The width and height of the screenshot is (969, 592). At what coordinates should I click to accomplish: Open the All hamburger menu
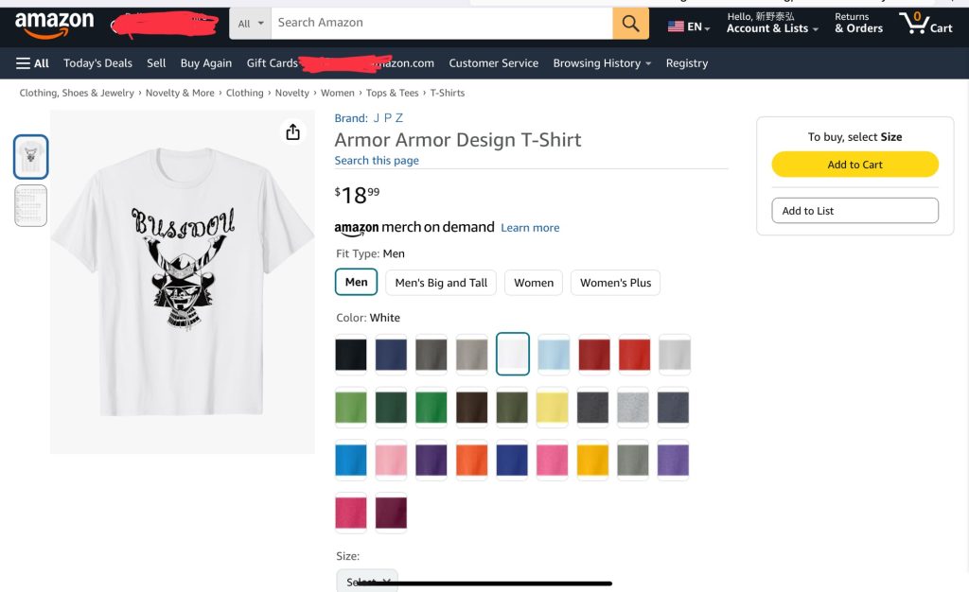33,63
